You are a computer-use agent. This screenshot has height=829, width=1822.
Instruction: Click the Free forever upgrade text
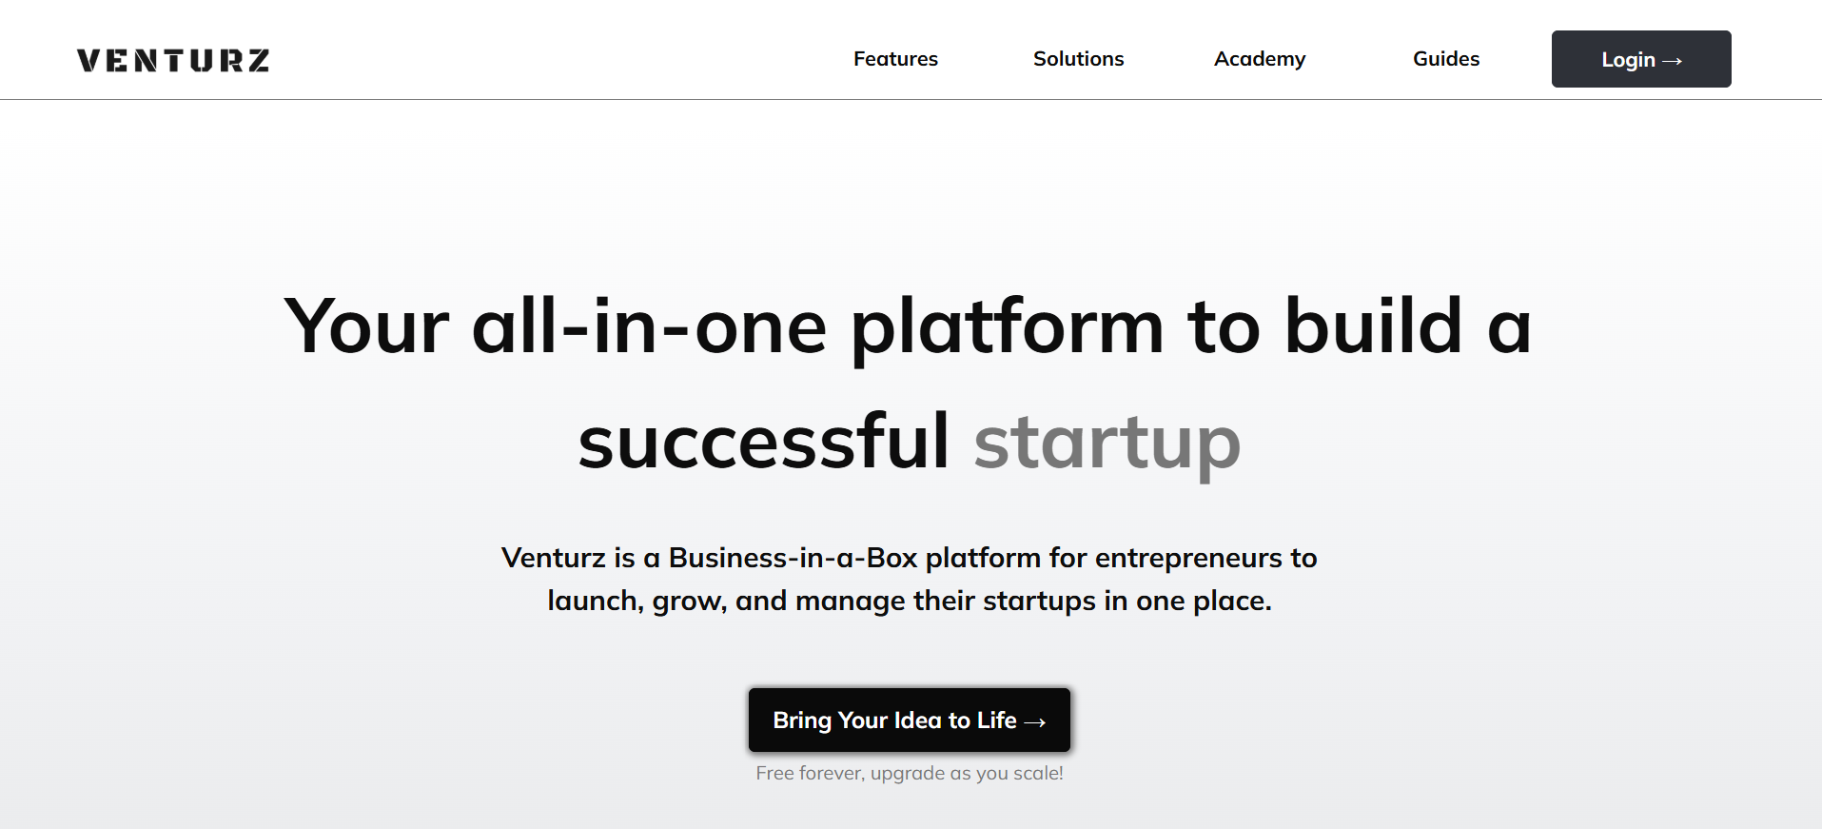(x=909, y=772)
